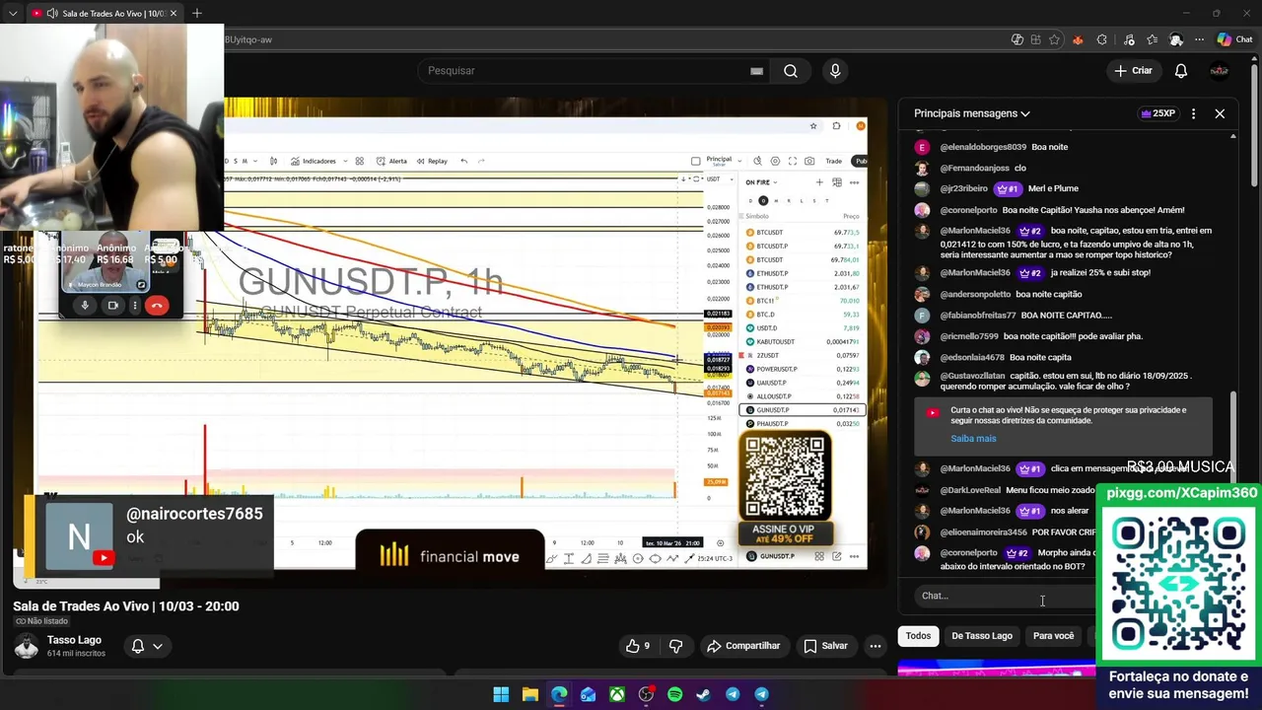Click the Salvar button below video

pyautogui.click(x=825, y=646)
